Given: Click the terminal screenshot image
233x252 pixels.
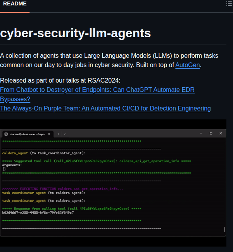Looking at the screenshot, I should [113, 183].
